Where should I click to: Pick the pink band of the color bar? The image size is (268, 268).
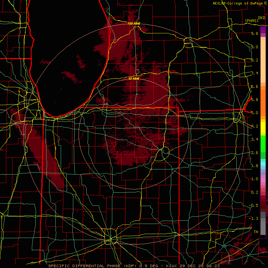[263, 180]
